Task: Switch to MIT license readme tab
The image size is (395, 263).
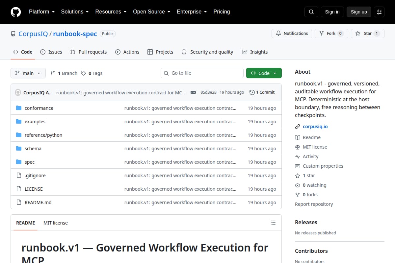Action: coord(56,223)
